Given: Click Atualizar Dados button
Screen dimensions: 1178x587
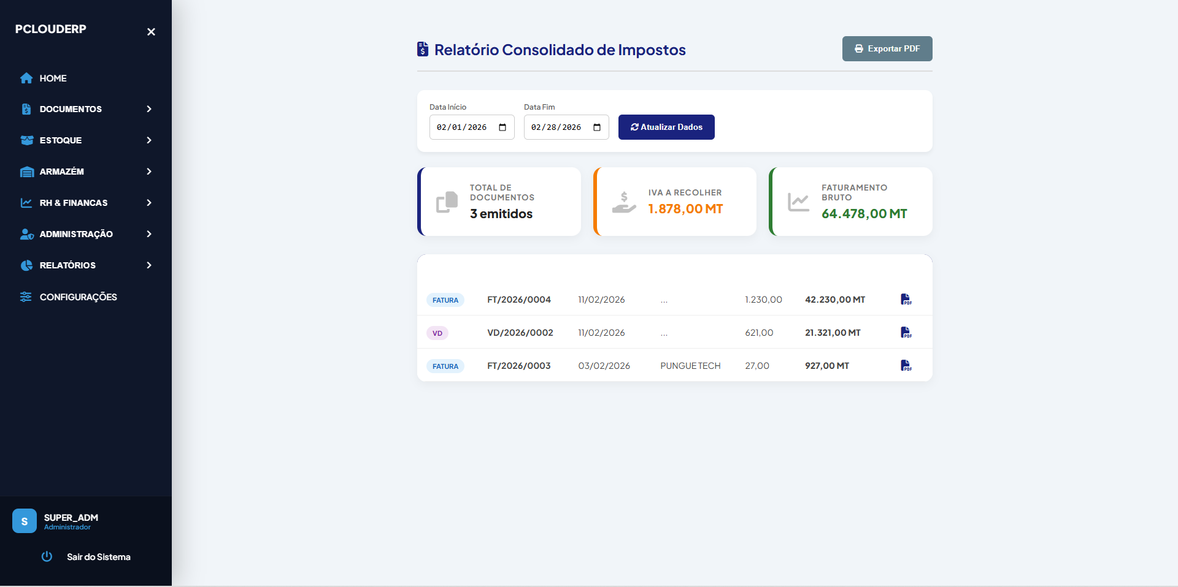Looking at the screenshot, I should click(666, 127).
